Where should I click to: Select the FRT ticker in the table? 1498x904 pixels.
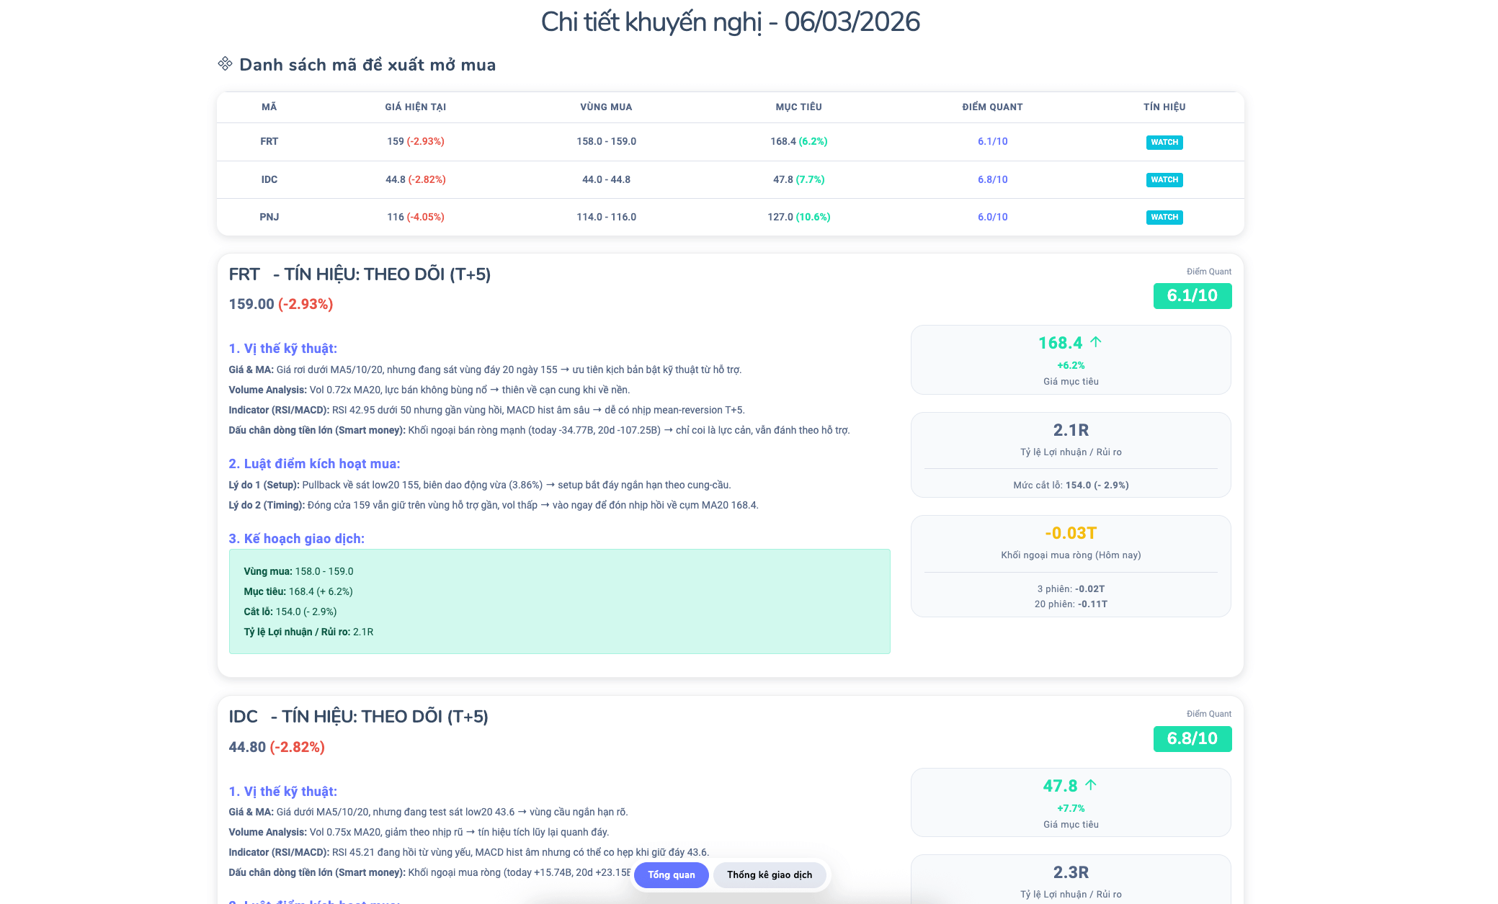tap(269, 141)
